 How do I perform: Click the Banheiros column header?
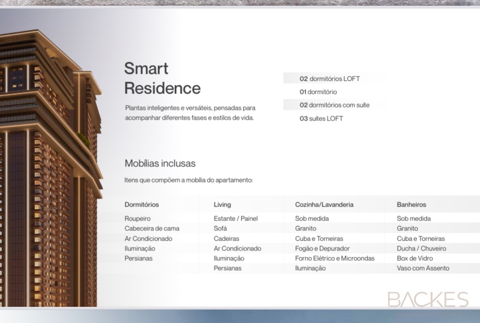[411, 205]
